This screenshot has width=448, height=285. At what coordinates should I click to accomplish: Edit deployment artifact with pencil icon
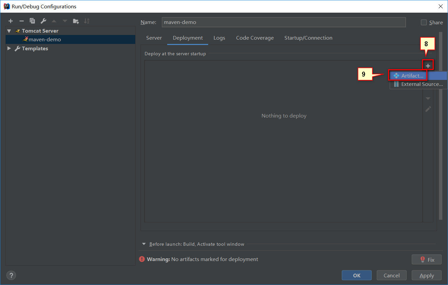428,109
